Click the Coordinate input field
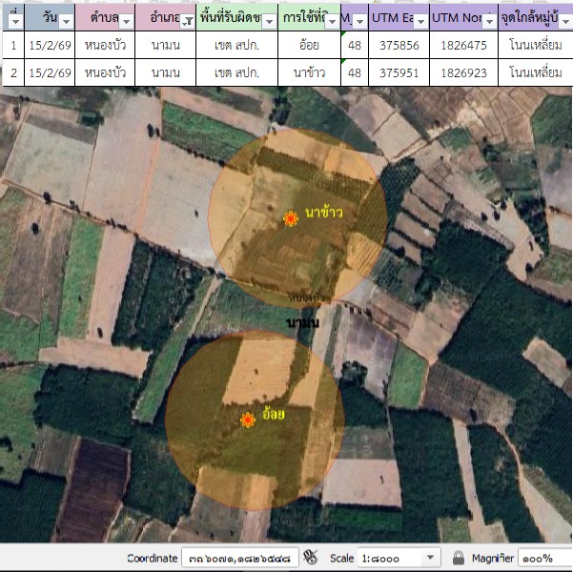The image size is (573, 572). [240, 557]
